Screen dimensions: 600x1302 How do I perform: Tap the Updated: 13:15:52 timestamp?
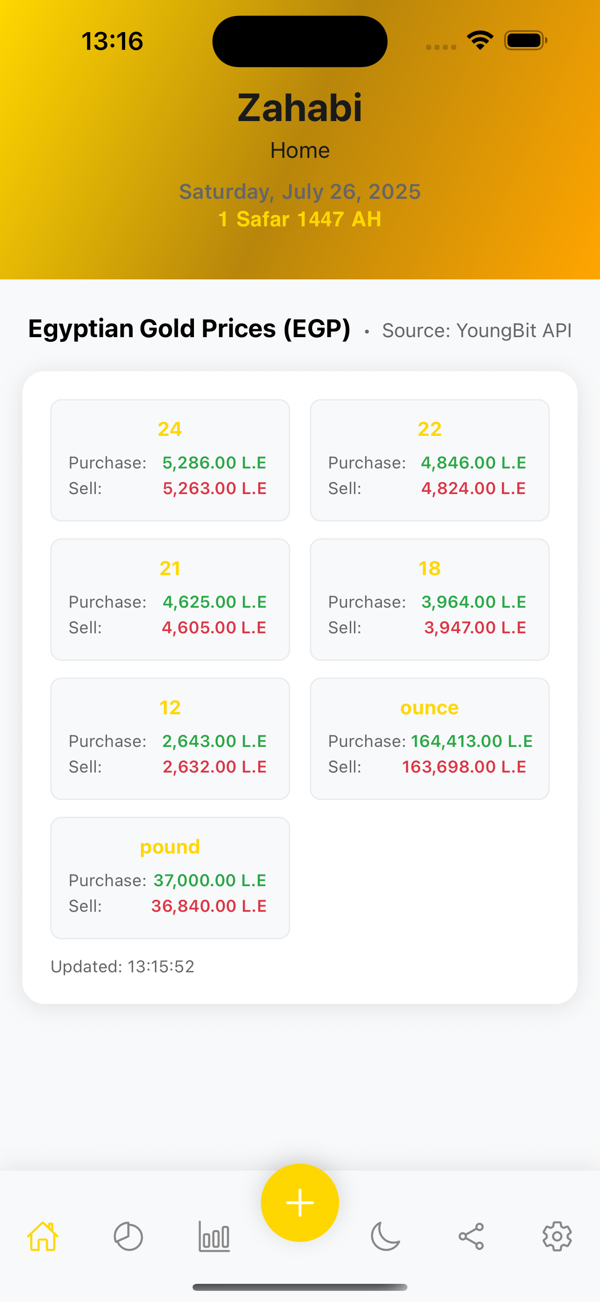tap(123, 966)
